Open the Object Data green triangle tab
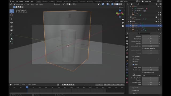Screen dimensions: 171x96 tap(127, 76)
